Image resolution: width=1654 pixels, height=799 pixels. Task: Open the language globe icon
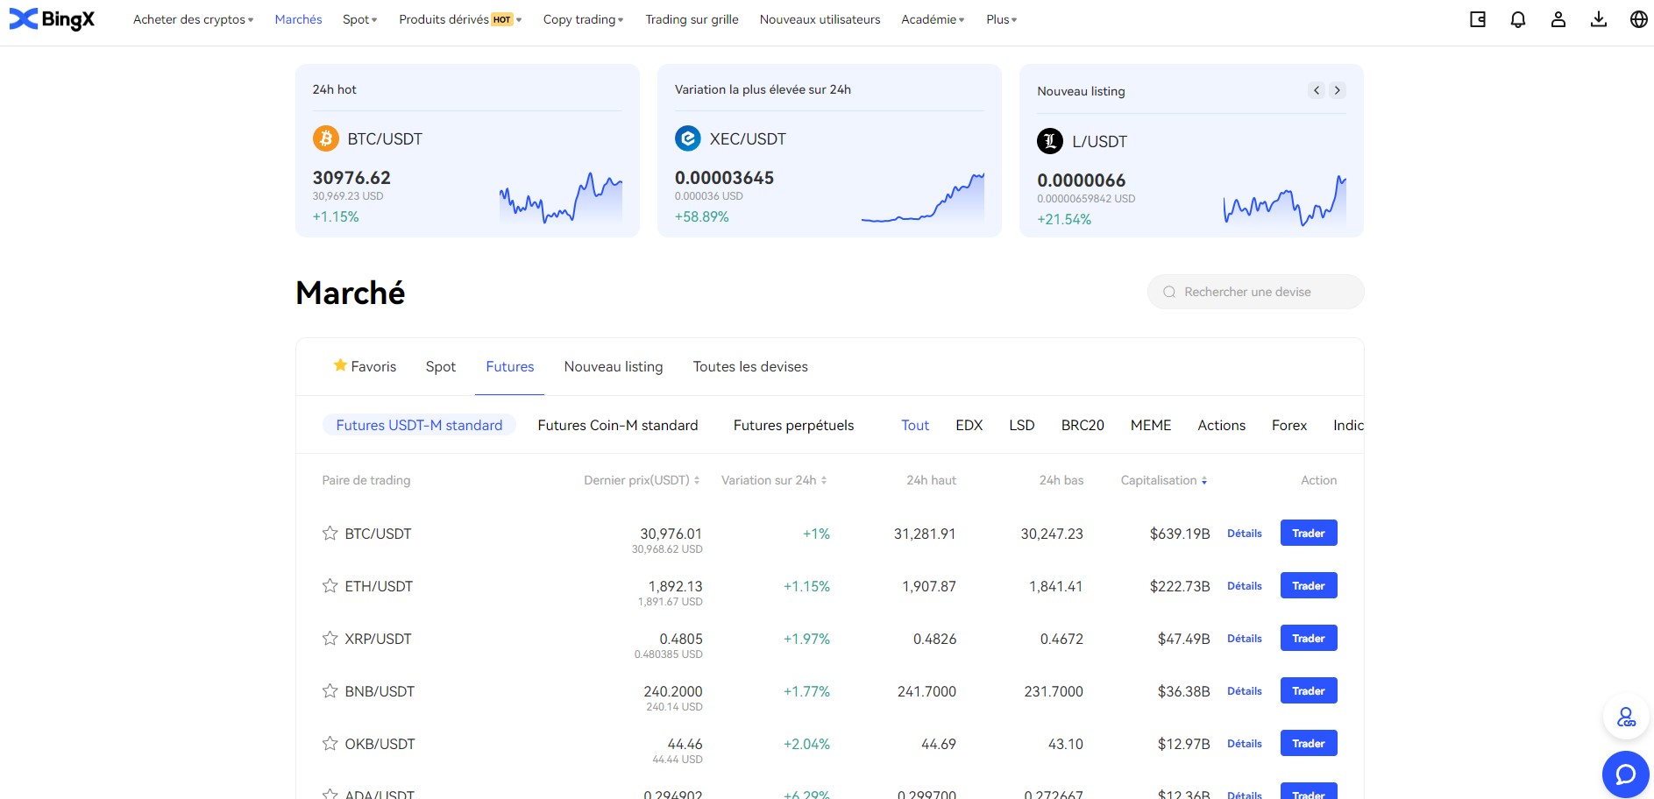point(1639,19)
